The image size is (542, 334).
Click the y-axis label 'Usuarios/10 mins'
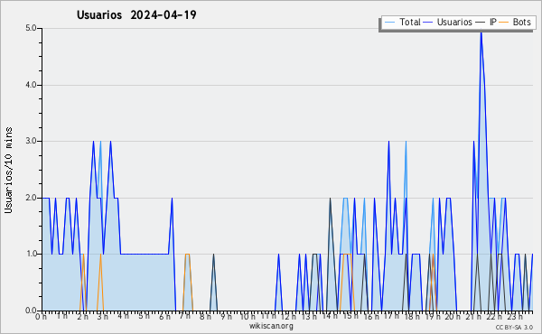pyautogui.click(x=8, y=170)
